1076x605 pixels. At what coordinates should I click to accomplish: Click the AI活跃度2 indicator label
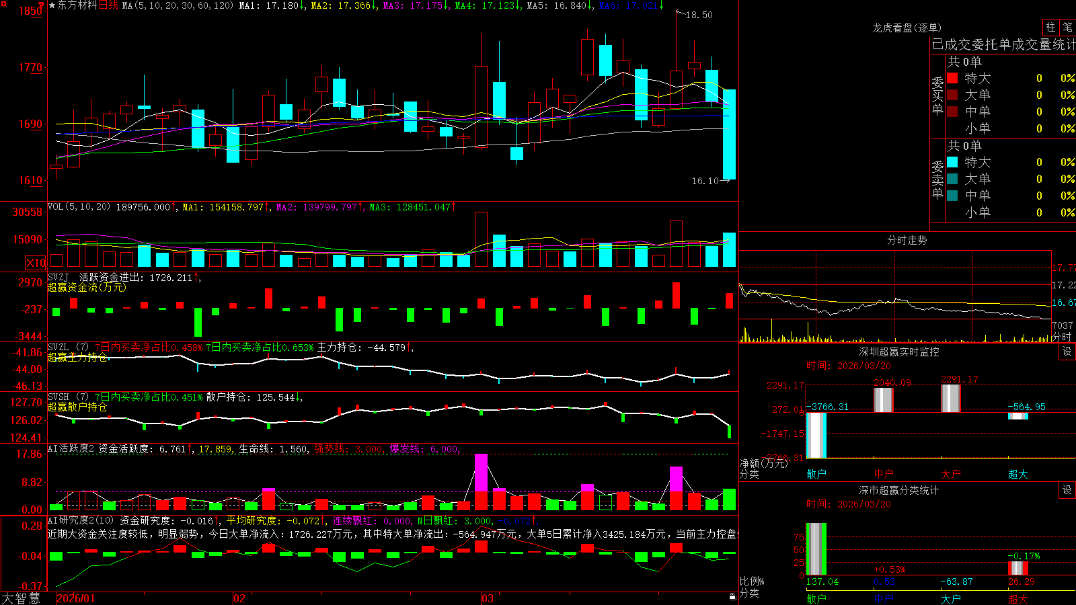coord(71,448)
